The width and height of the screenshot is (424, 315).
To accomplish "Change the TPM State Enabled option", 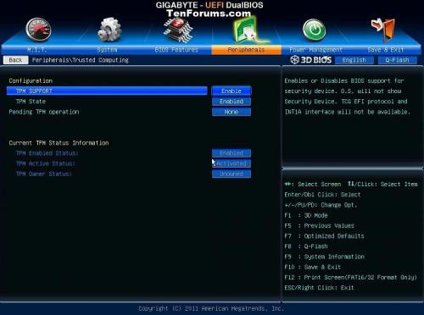I will (232, 102).
